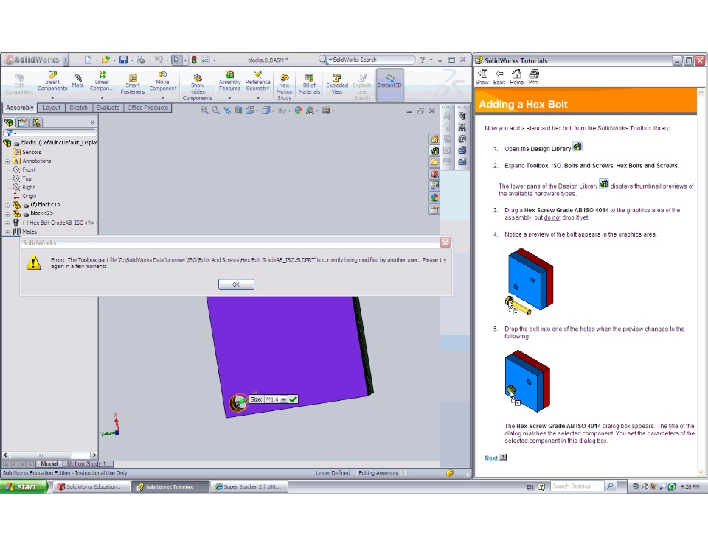Click the Print icon in SolidWorks toolbar

tap(141, 60)
